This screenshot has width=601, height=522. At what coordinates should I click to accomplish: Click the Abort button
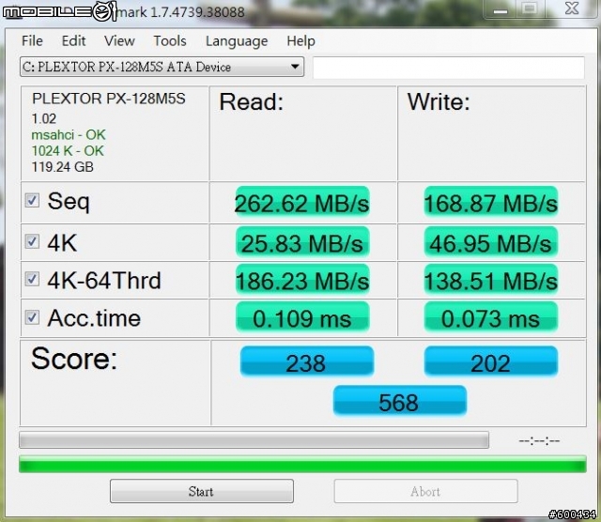click(x=425, y=491)
